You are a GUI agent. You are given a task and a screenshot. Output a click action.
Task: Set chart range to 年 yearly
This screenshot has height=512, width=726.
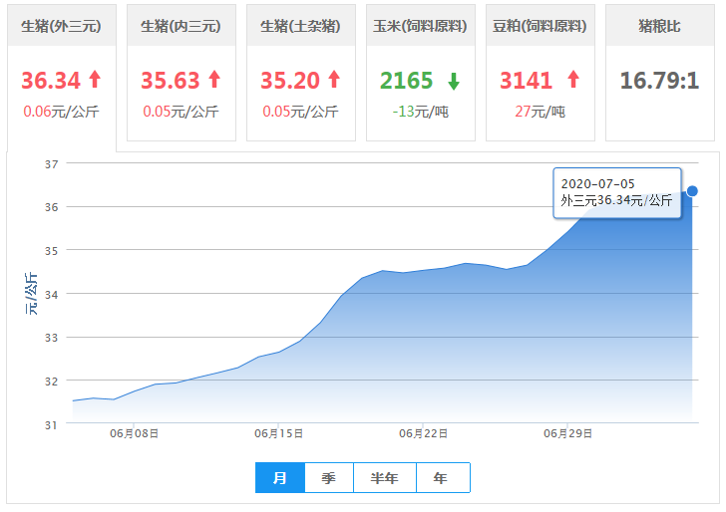click(x=441, y=478)
